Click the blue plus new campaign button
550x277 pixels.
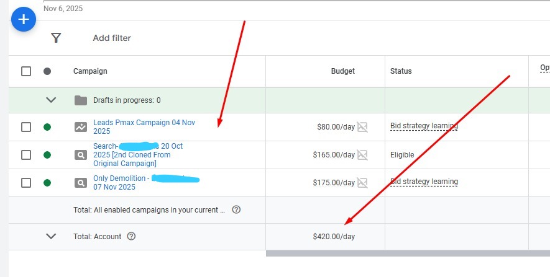click(24, 20)
